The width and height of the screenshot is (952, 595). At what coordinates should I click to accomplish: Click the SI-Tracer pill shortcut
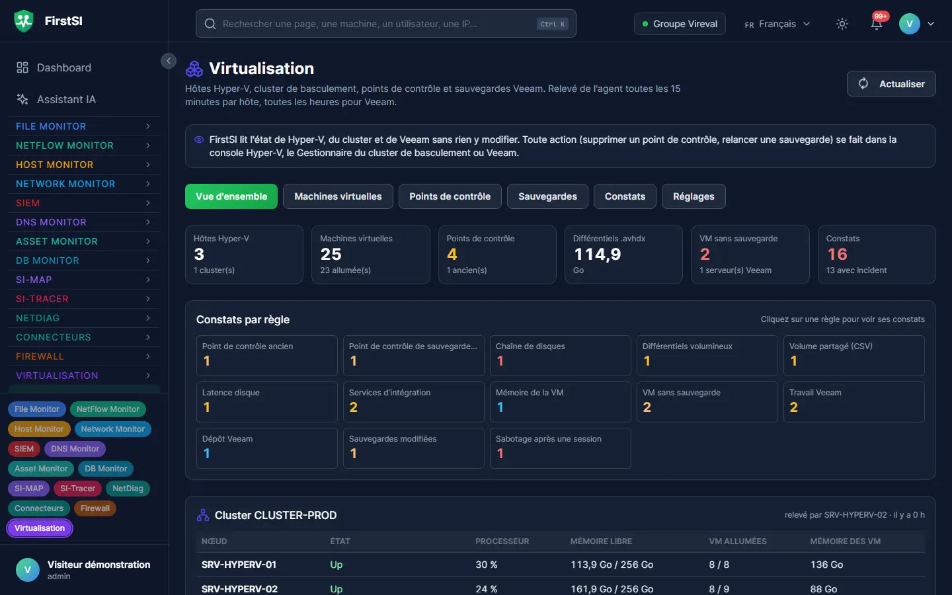point(77,489)
